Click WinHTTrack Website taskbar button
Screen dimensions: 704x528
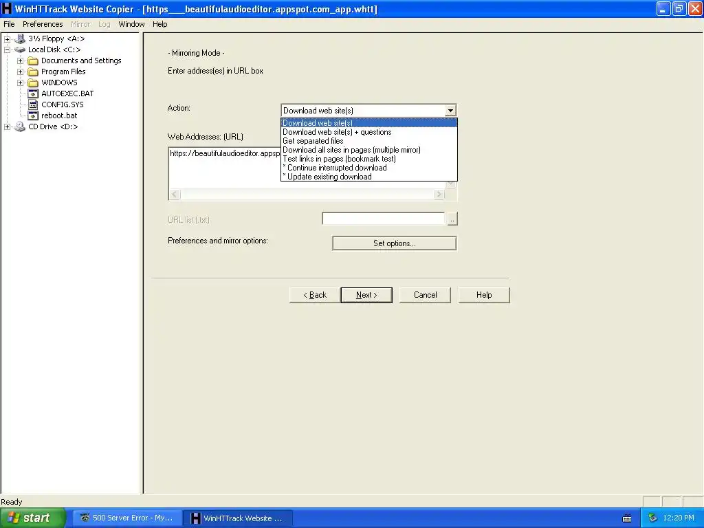pyautogui.click(x=238, y=518)
